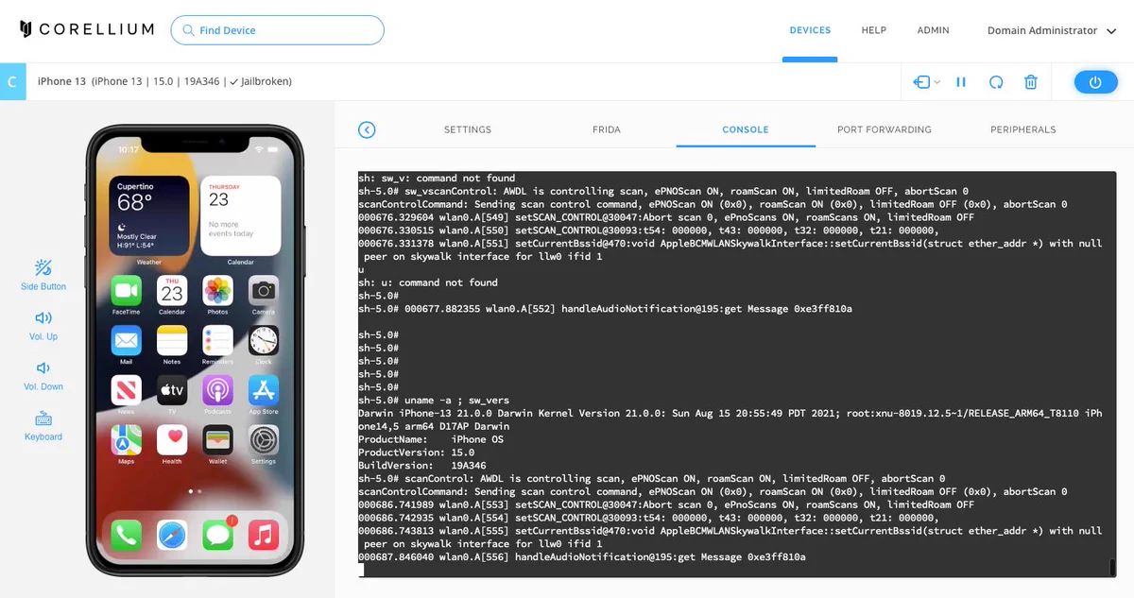Open Messages in the iPhone dock
This screenshot has width=1134, height=598.
217,536
